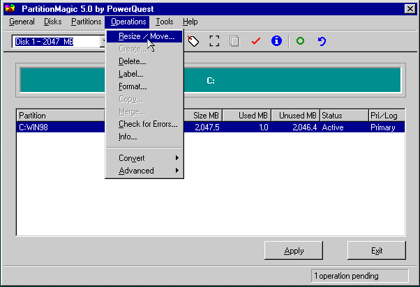The width and height of the screenshot is (420, 287).
Task: Click the Size MB column header
Action: click(x=203, y=116)
